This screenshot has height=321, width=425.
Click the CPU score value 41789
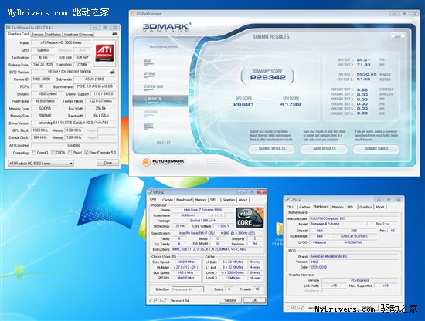point(291,104)
